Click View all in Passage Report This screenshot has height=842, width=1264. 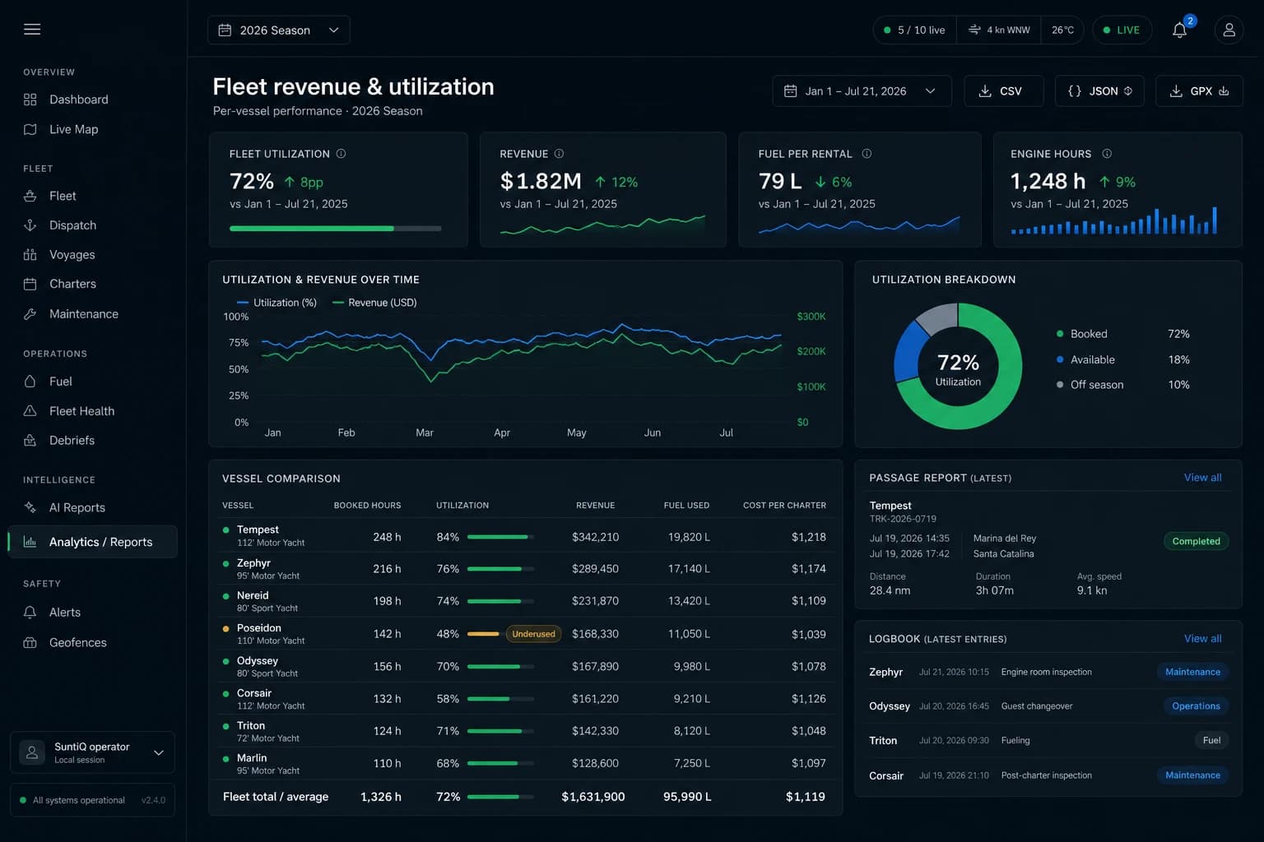click(x=1202, y=478)
